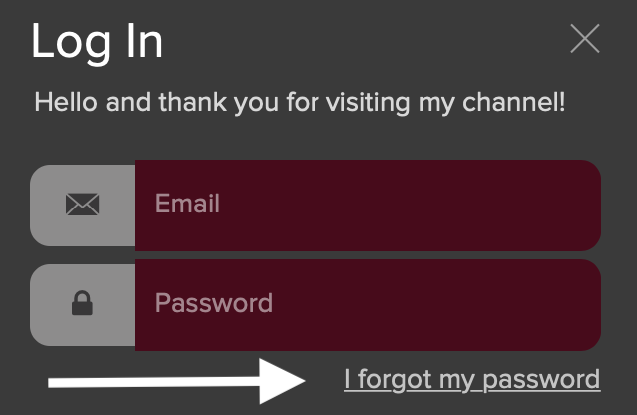Select the Log In heading text
Viewport: 637px width, 415px height.
point(97,42)
